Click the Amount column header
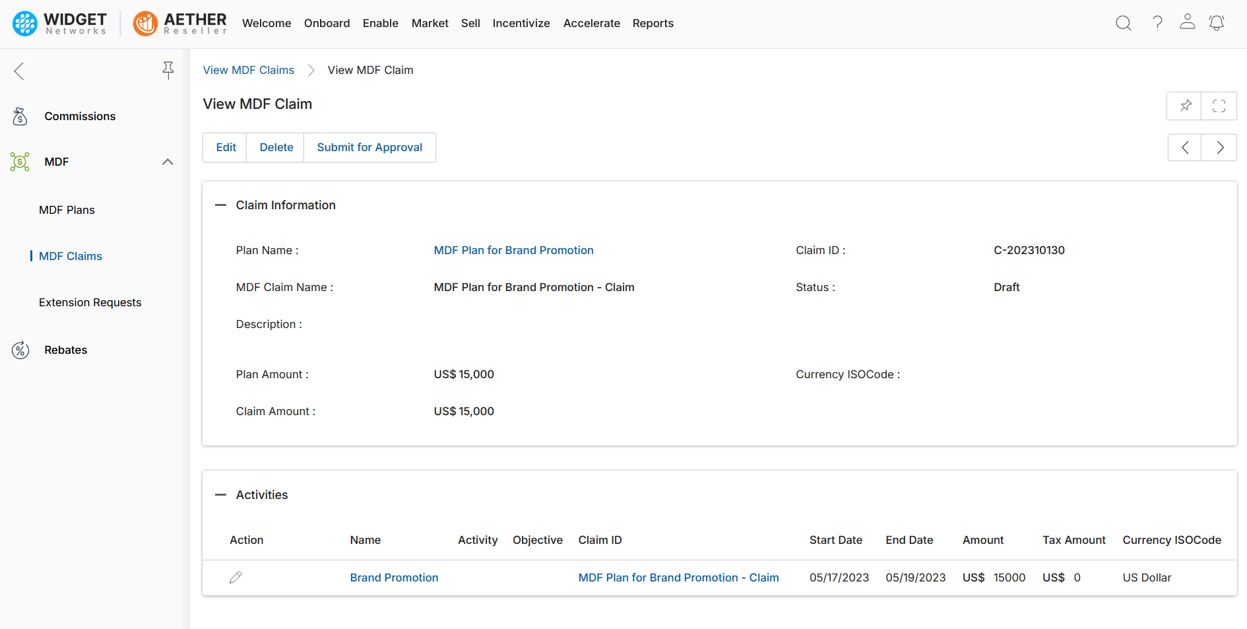This screenshot has width=1247, height=629. pos(982,540)
